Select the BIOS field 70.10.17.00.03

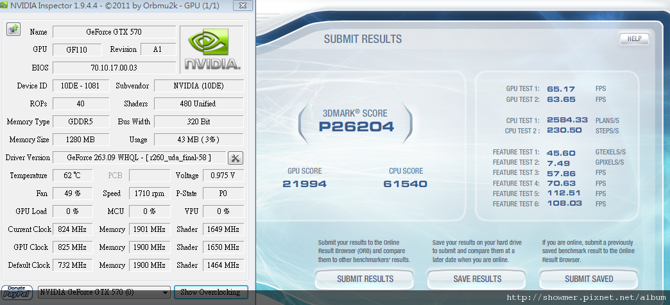tap(114, 68)
